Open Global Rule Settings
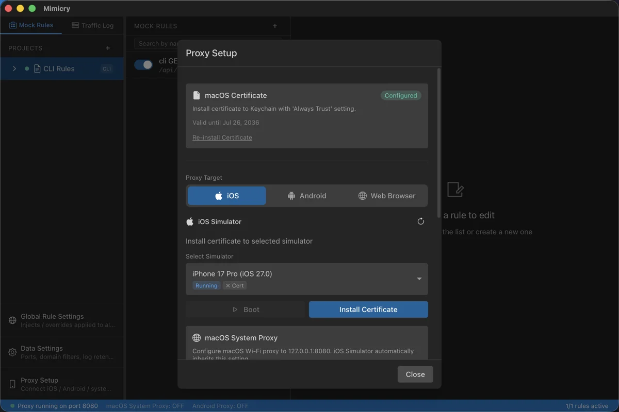Image resolution: width=619 pixels, height=412 pixels. click(x=62, y=320)
